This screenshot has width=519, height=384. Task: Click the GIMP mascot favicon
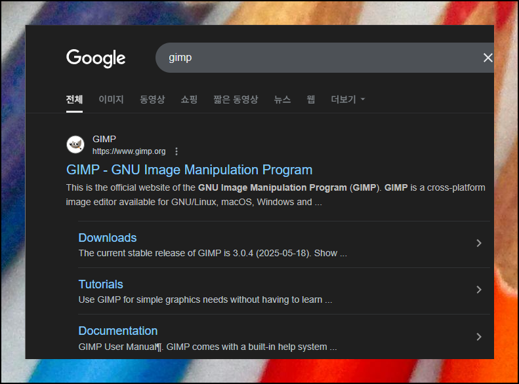pos(75,145)
